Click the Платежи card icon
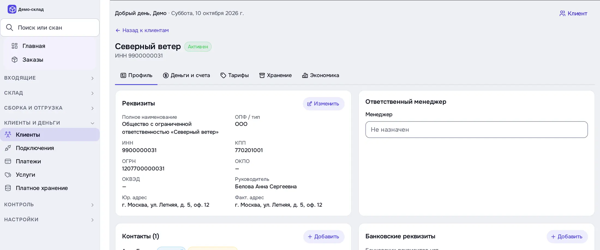Screen dimensions: 600x250 pos(8,161)
